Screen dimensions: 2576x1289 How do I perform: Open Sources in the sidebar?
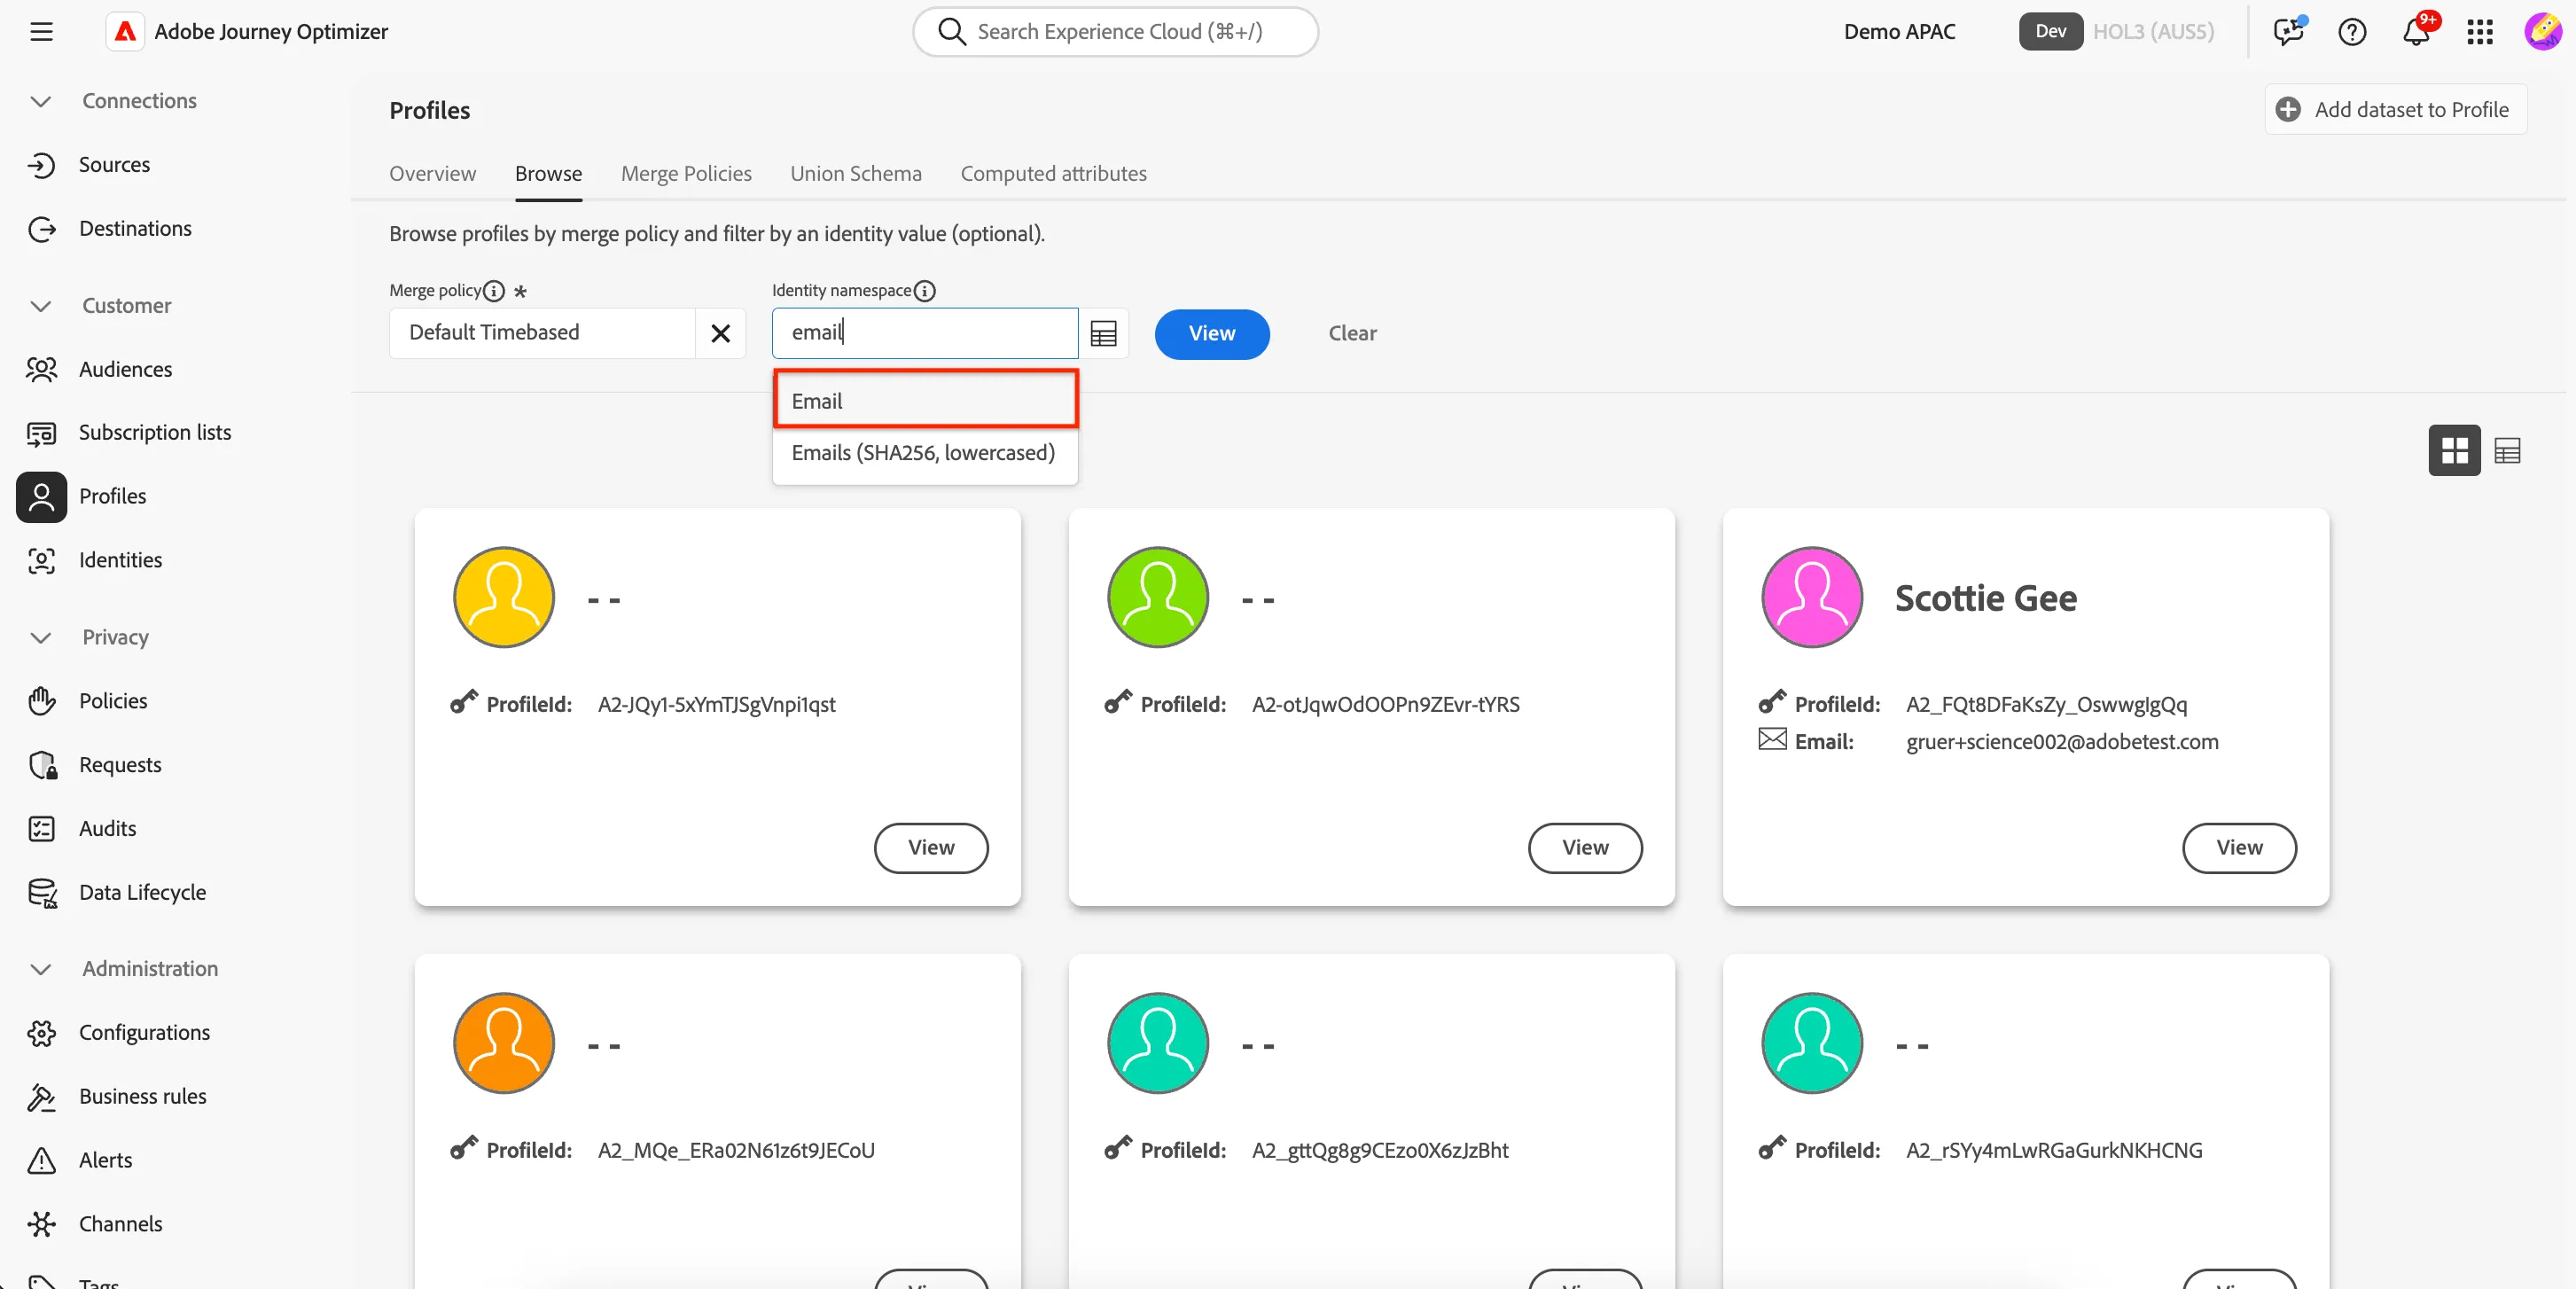pos(114,164)
